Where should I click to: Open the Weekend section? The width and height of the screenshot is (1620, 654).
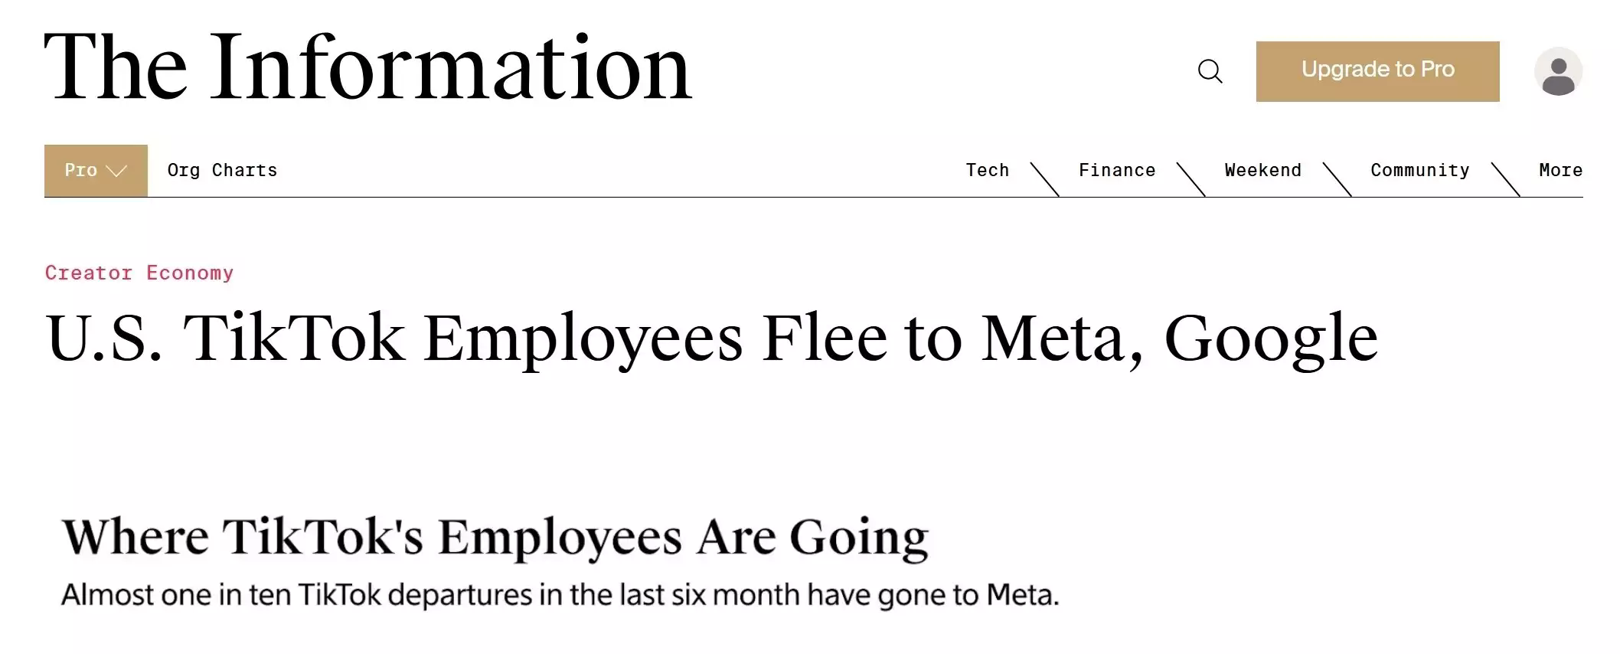1262,170
